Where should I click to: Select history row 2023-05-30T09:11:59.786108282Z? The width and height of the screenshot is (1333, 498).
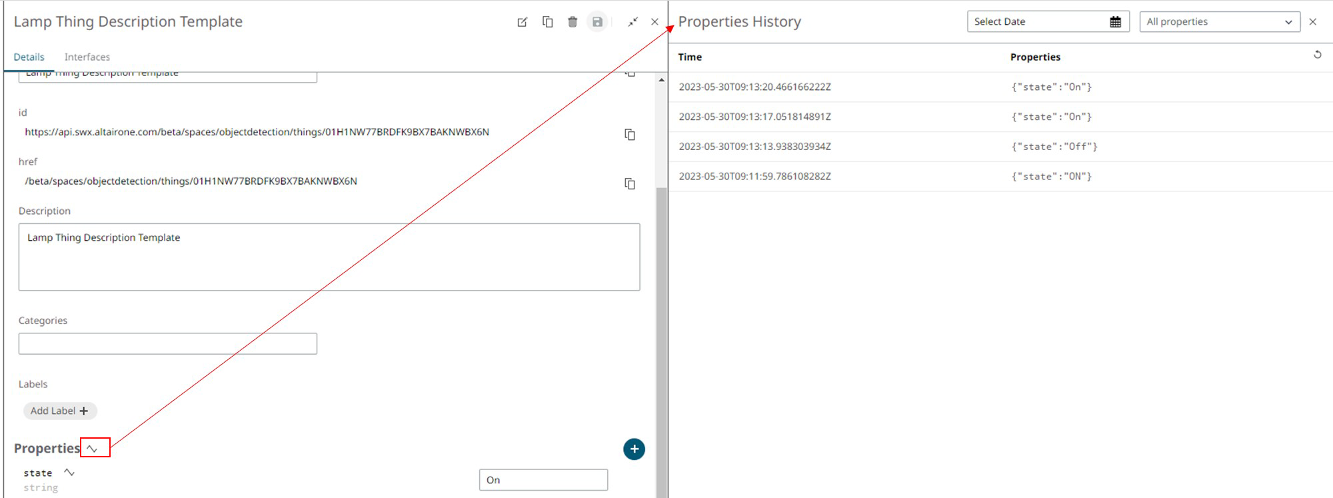pos(1000,176)
